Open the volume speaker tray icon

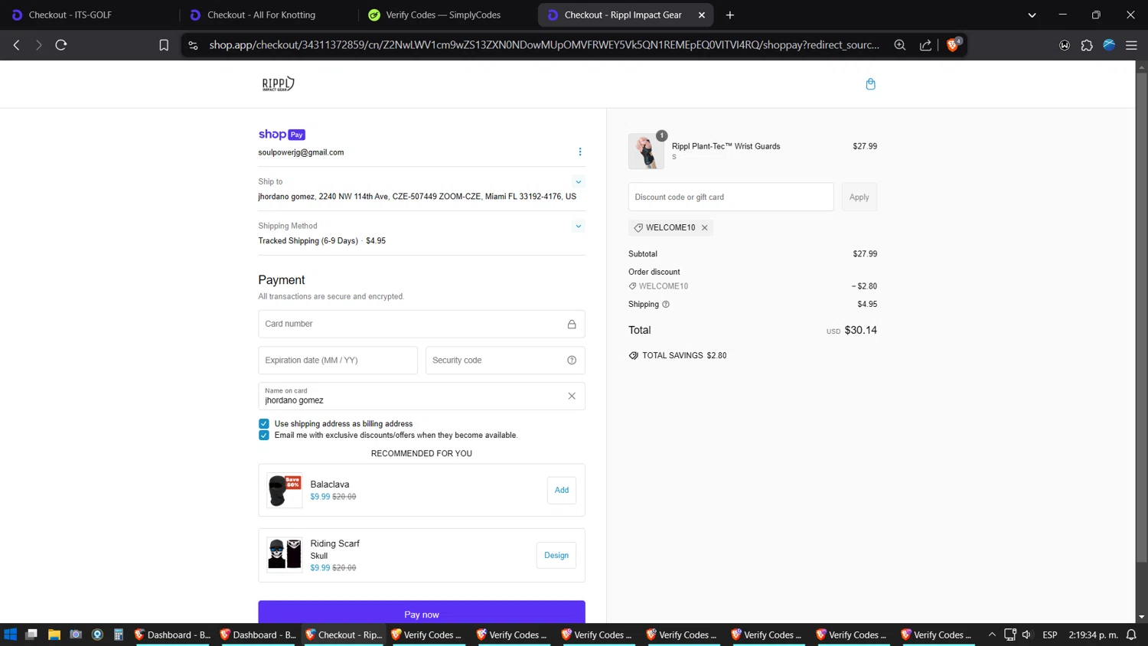(1027, 635)
